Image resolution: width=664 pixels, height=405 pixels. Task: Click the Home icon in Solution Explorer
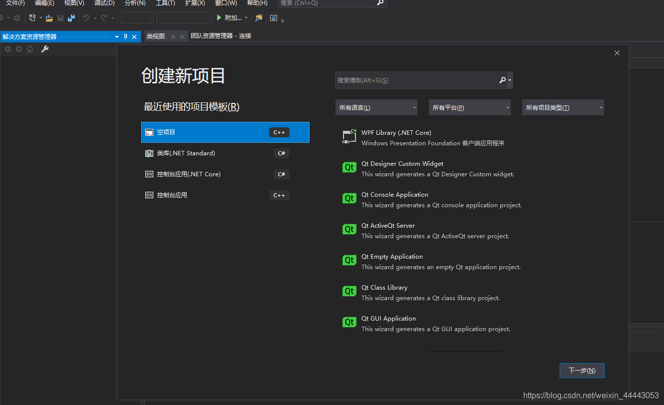click(30, 49)
